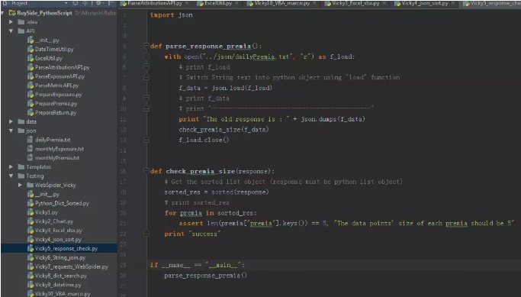Select PrepareReturn.py python file icon

31,113
